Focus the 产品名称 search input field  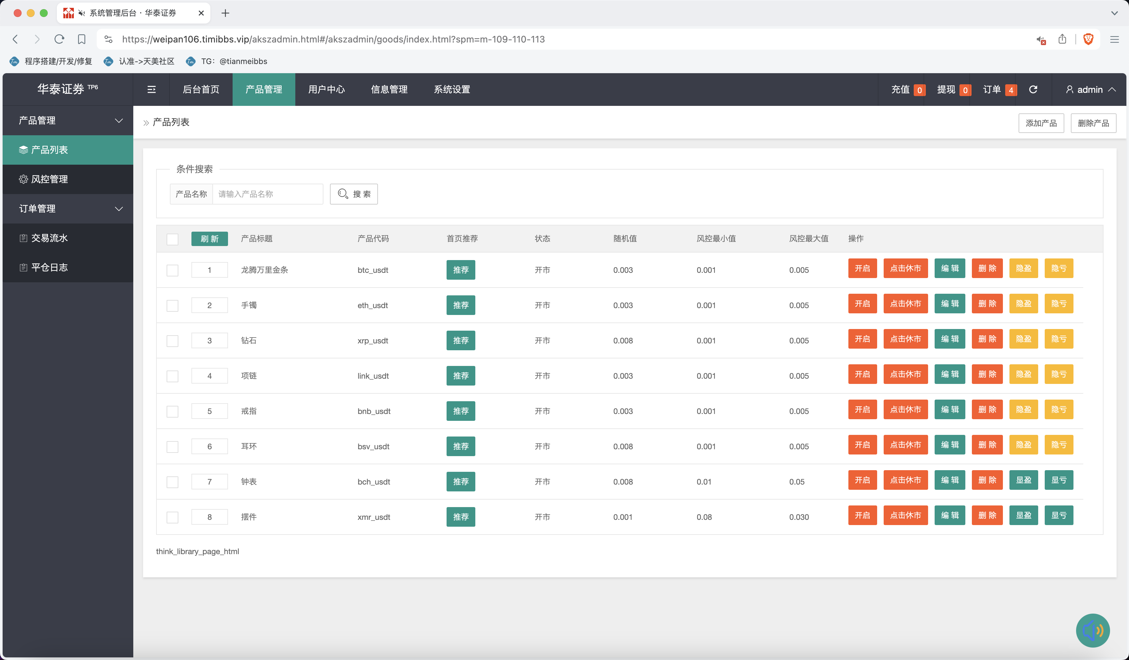click(268, 194)
